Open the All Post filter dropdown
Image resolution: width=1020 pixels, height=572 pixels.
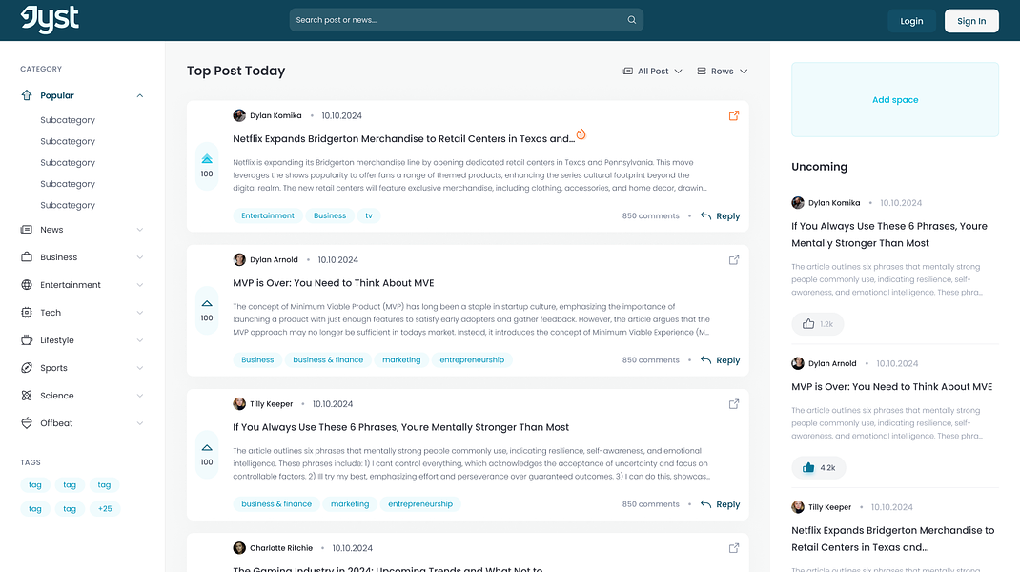point(652,71)
